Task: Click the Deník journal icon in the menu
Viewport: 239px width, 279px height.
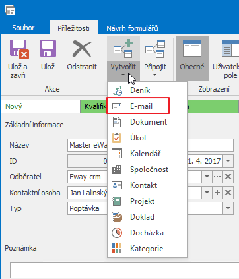Action: [x=117, y=90]
